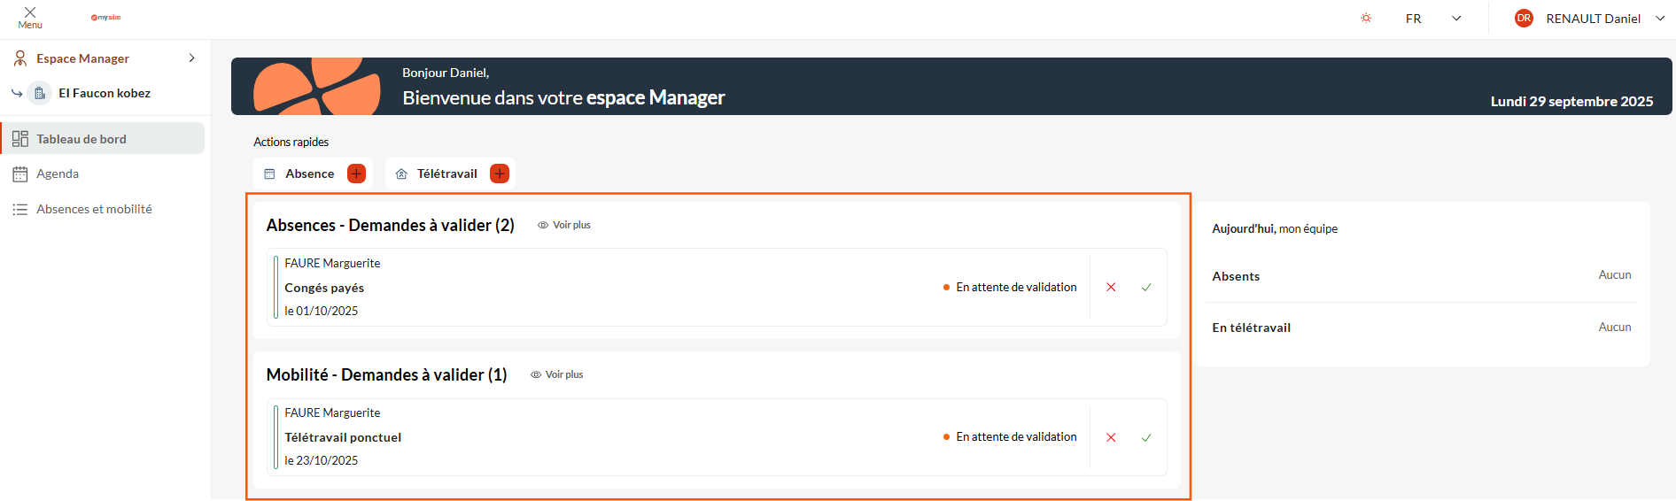This screenshot has width=1676, height=501.
Task: Reject the Congés payés request
Action: click(1111, 288)
